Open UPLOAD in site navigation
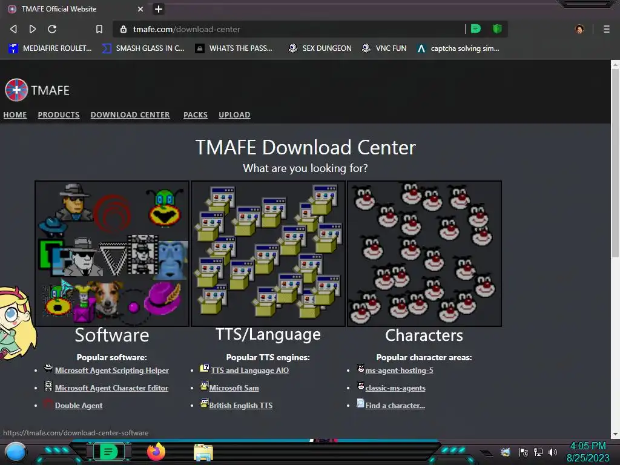Viewport: 620px width, 465px height. click(x=234, y=114)
